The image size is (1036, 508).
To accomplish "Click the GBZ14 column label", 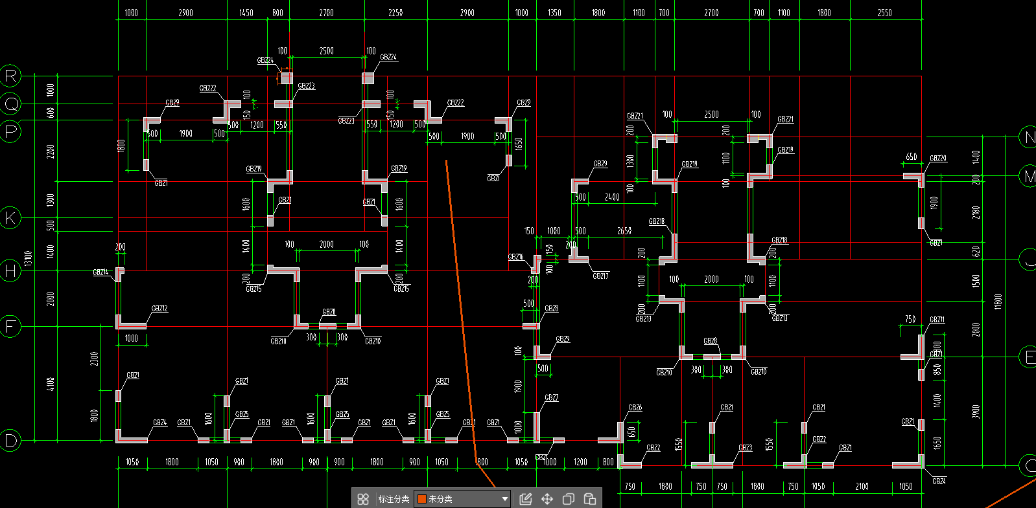I will [100, 272].
